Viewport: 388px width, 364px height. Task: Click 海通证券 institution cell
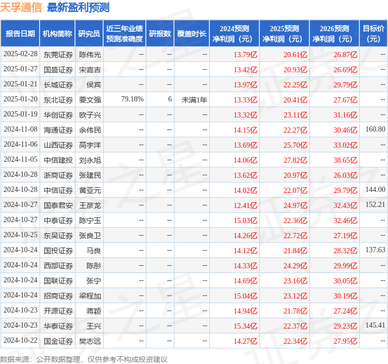[58, 130]
